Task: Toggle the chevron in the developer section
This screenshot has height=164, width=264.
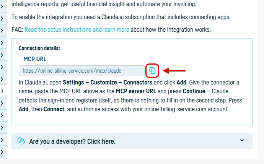Action: (x=242, y=140)
